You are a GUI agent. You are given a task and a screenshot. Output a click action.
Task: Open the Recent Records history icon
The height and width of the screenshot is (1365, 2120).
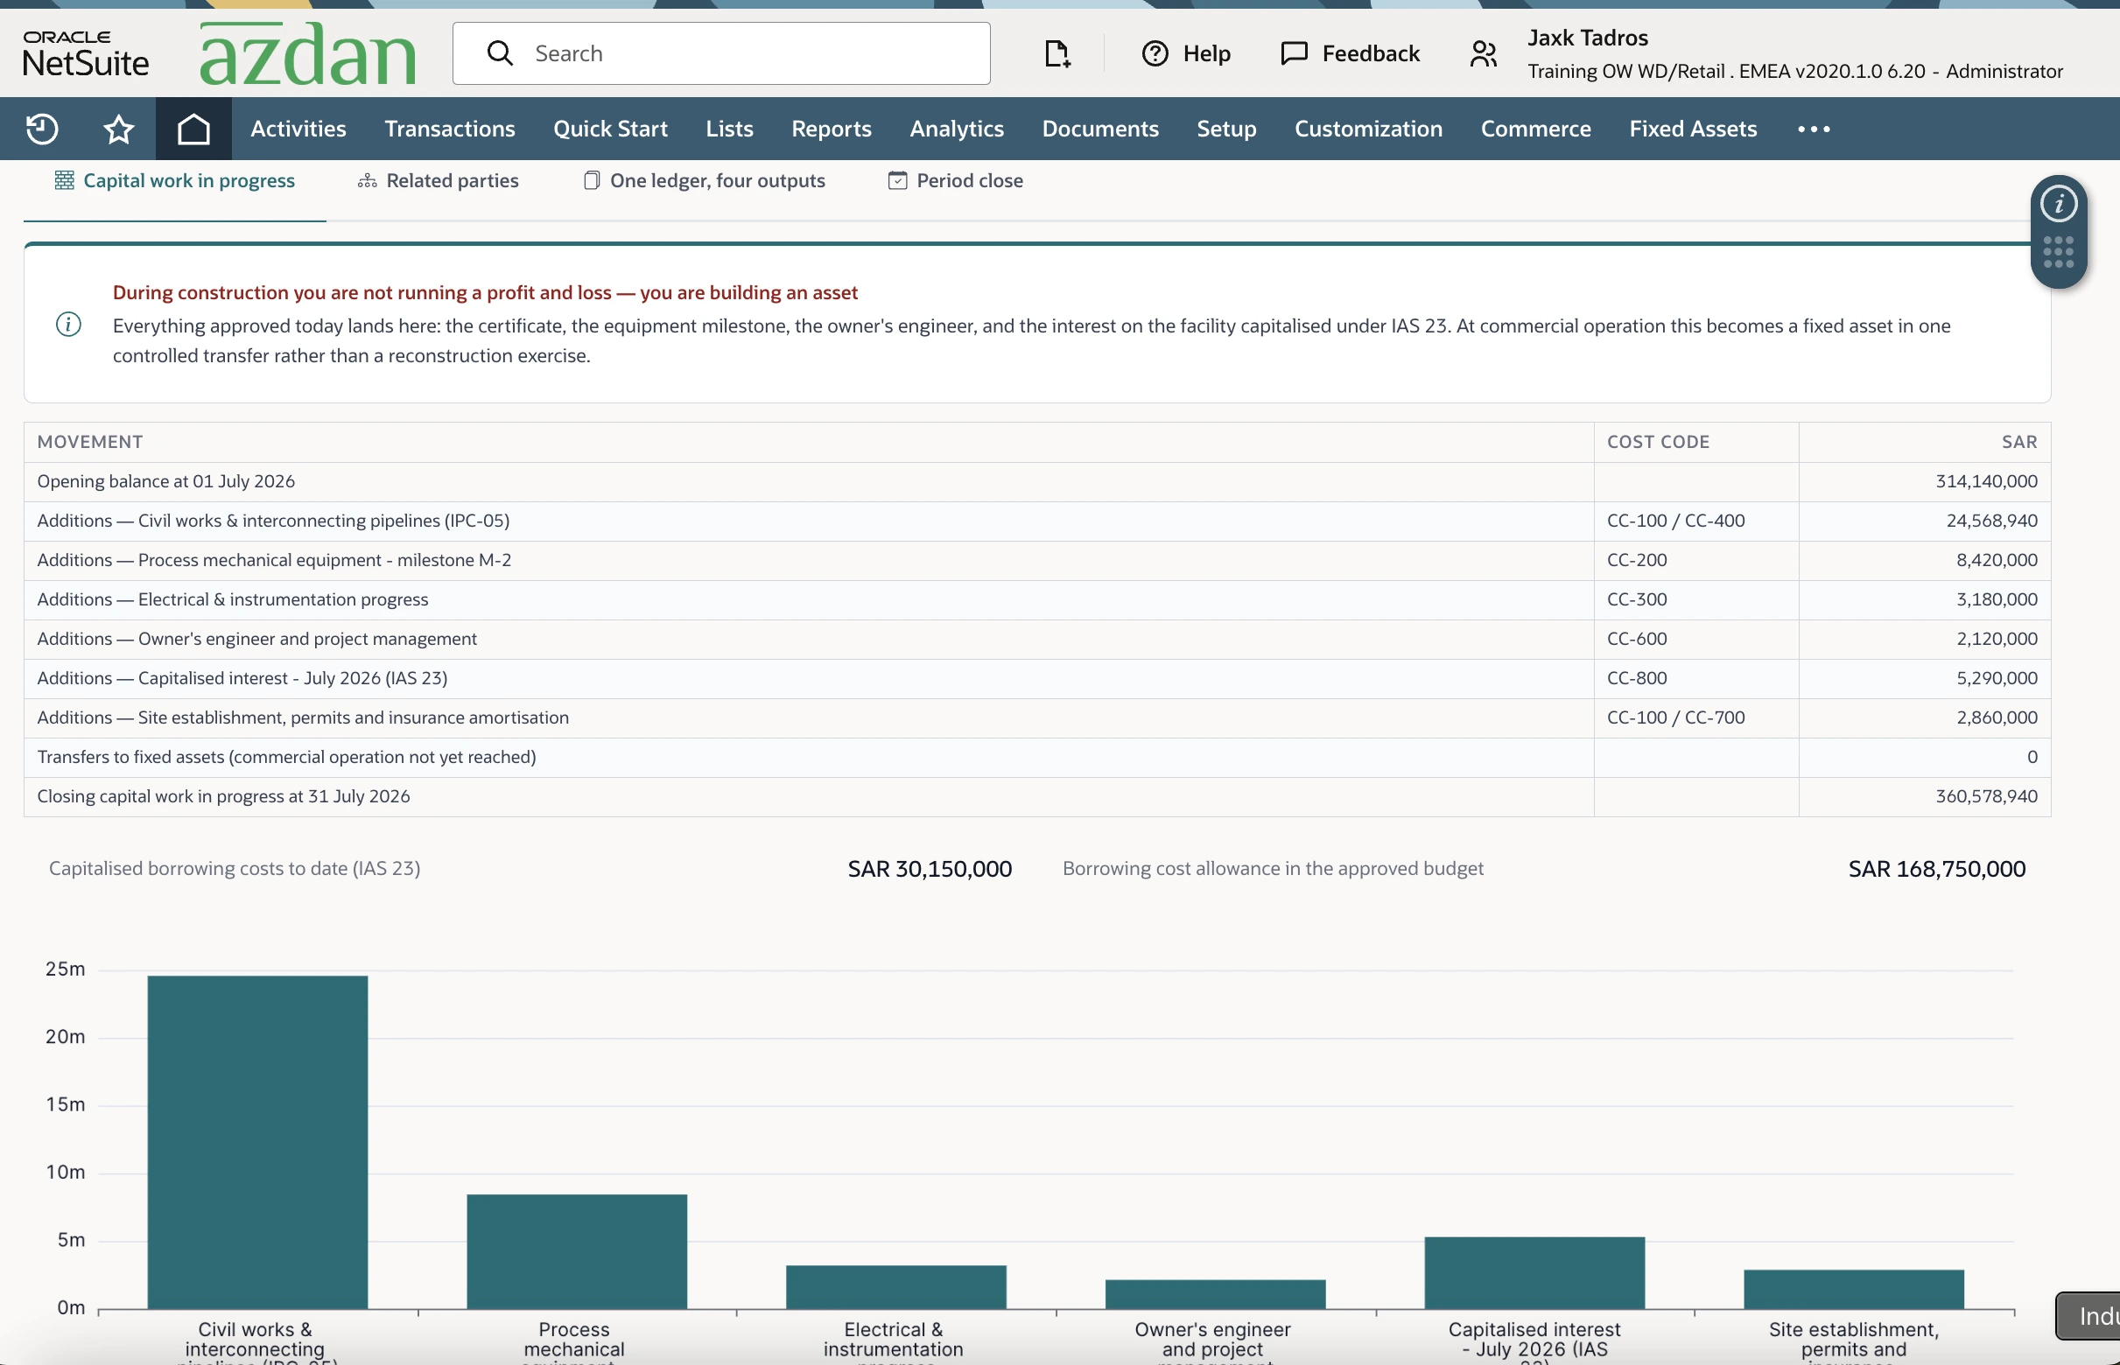coord(42,129)
